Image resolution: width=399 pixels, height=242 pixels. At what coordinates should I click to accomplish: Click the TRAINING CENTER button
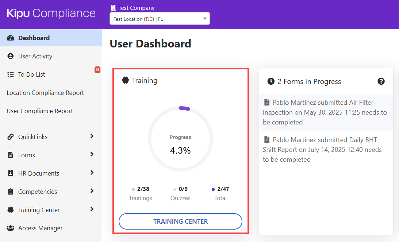pos(180,222)
